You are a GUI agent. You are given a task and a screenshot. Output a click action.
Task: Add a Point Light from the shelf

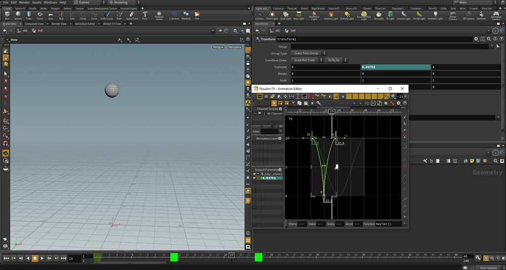pos(272,15)
